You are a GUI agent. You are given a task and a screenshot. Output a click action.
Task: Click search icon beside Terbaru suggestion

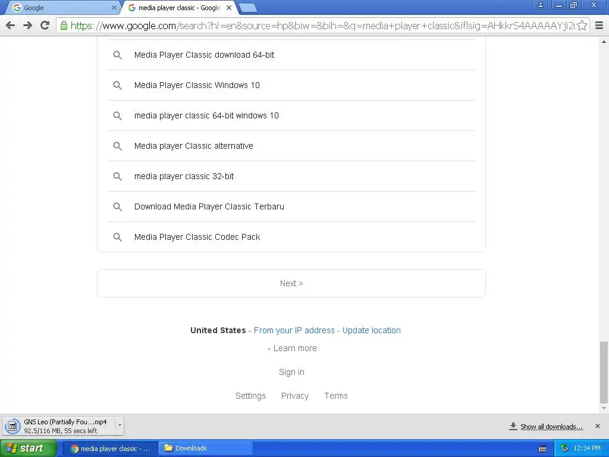(x=117, y=206)
